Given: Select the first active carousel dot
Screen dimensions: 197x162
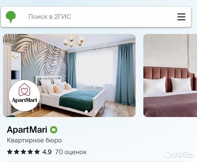Looking at the screenshot, I should [86, 112].
